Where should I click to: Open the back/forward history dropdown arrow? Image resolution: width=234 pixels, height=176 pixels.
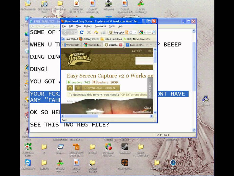point(76,32)
